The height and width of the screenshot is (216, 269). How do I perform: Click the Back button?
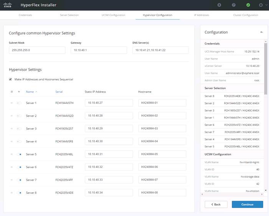point(216,205)
